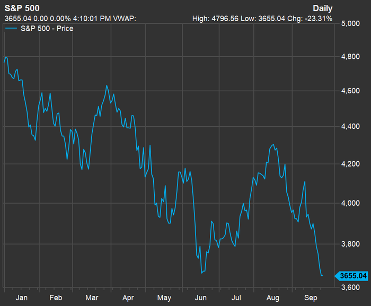Viewport: 371px width, 306px height.
Task: Click the Feb month label
Action: (56, 298)
